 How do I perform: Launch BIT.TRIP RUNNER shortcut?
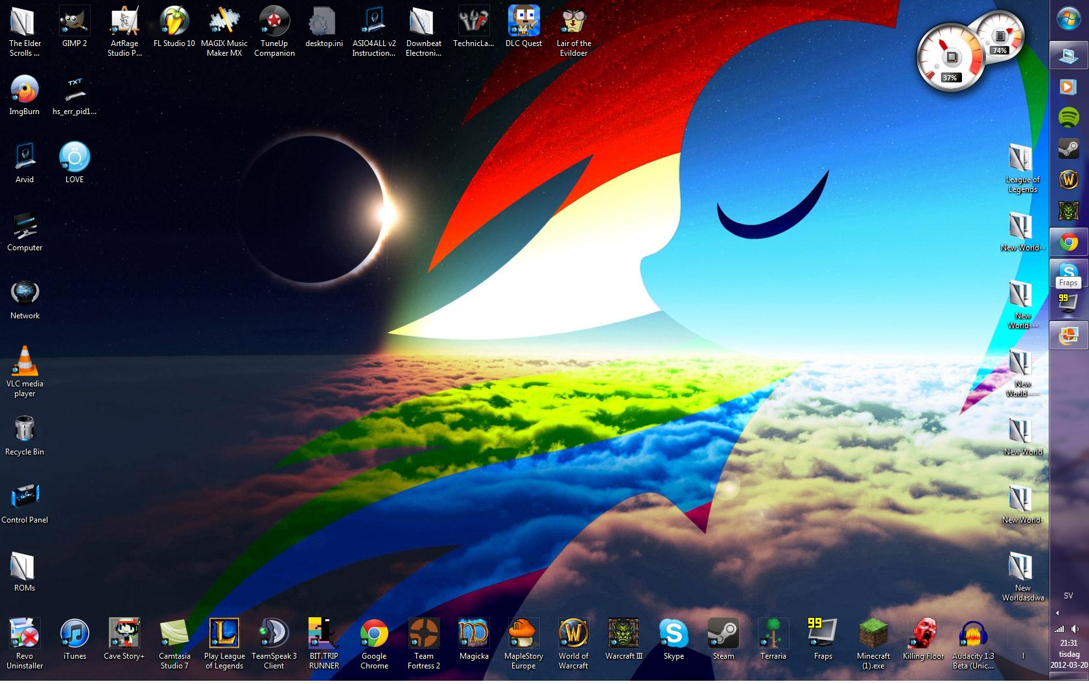pyautogui.click(x=324, y=644)
